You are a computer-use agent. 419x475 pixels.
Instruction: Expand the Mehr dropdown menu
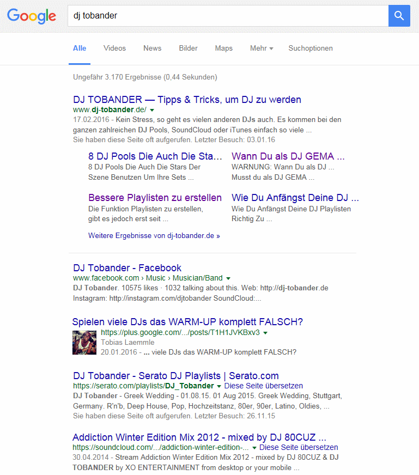(262, 48)
